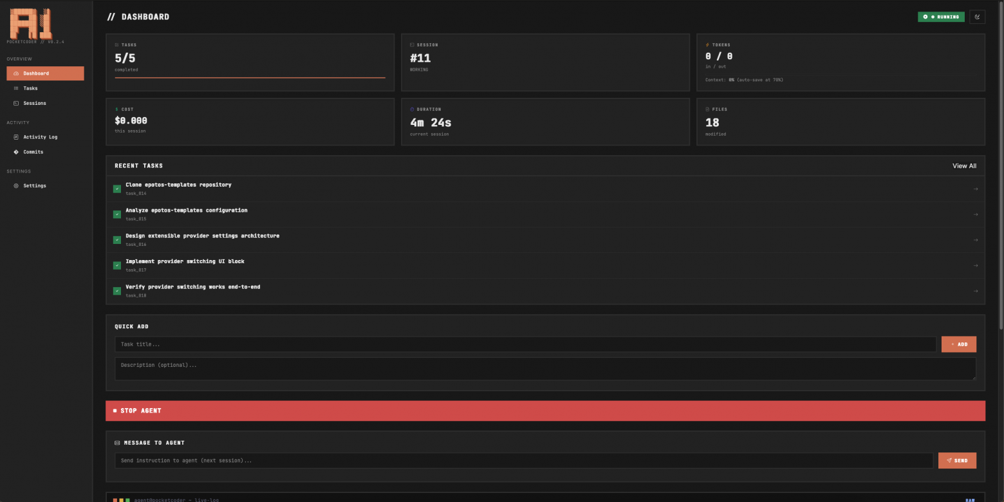Click the Commits sidebar icon
The width and height of the screenshot is (1004, 502).
click(16, 152)
